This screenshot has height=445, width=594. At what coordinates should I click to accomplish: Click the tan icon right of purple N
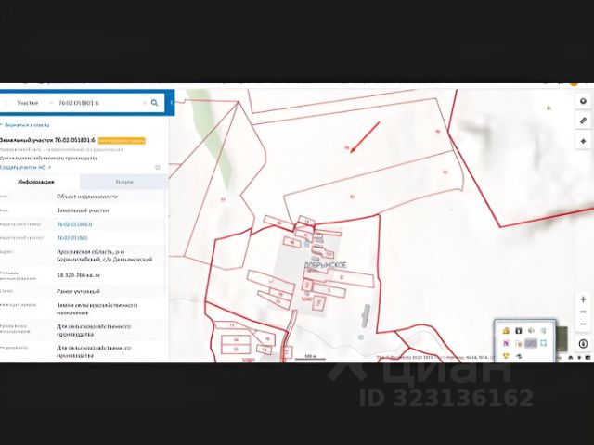(x=519, y=343)
